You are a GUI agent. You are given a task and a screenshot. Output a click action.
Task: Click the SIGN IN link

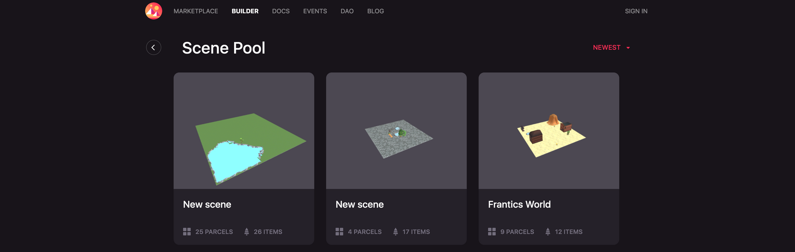[x=636, y=11]
